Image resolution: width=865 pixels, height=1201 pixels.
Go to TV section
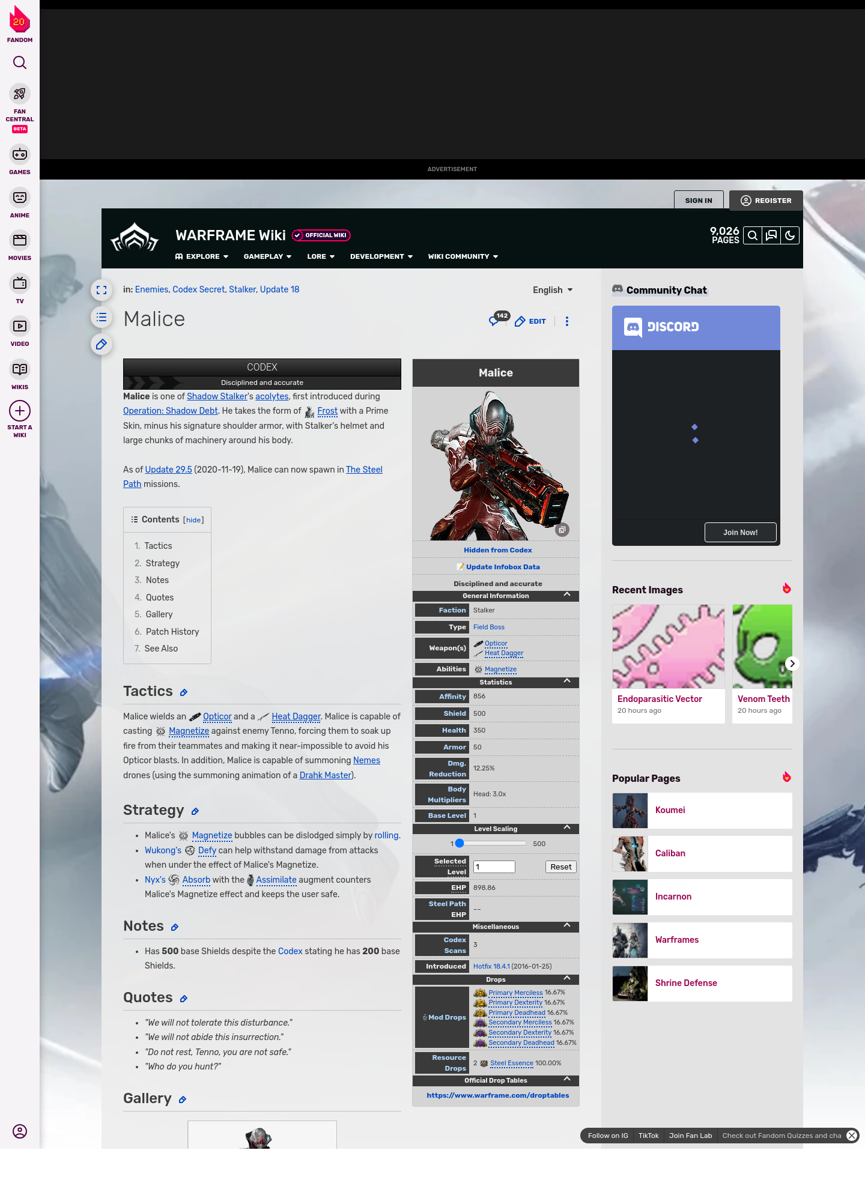pos(20,289)
